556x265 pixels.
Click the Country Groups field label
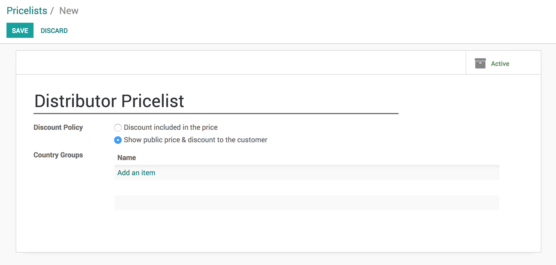(x=58, y=155)
